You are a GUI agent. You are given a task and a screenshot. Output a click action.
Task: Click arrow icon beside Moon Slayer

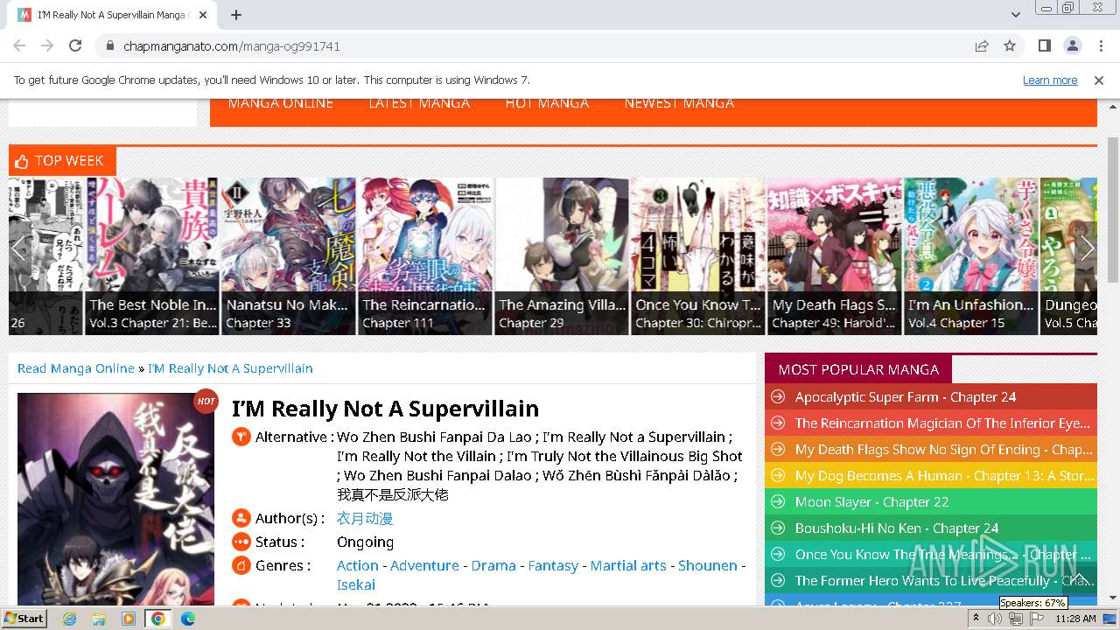point(776,501)
